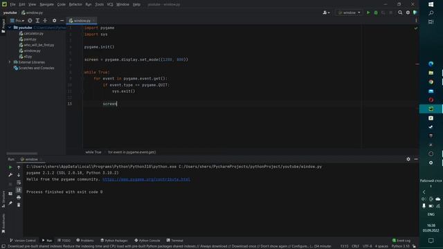
Task: Hide the Project panel with the minus icon
Action: pos(62,21)
